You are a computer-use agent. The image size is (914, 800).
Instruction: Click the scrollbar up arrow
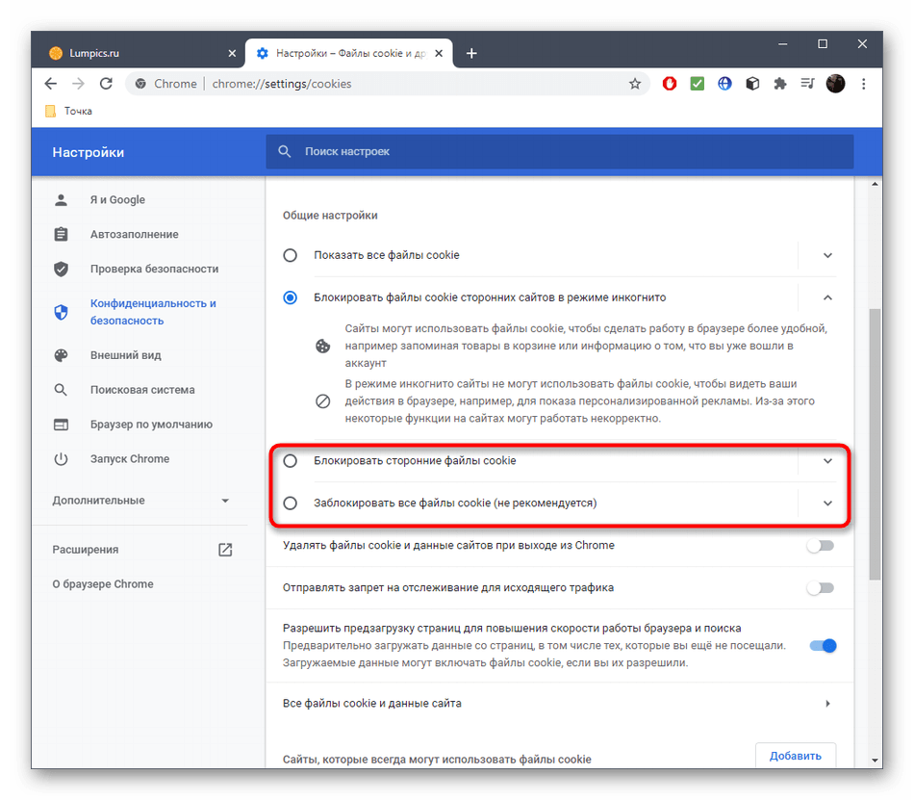[x=875, y=184]
